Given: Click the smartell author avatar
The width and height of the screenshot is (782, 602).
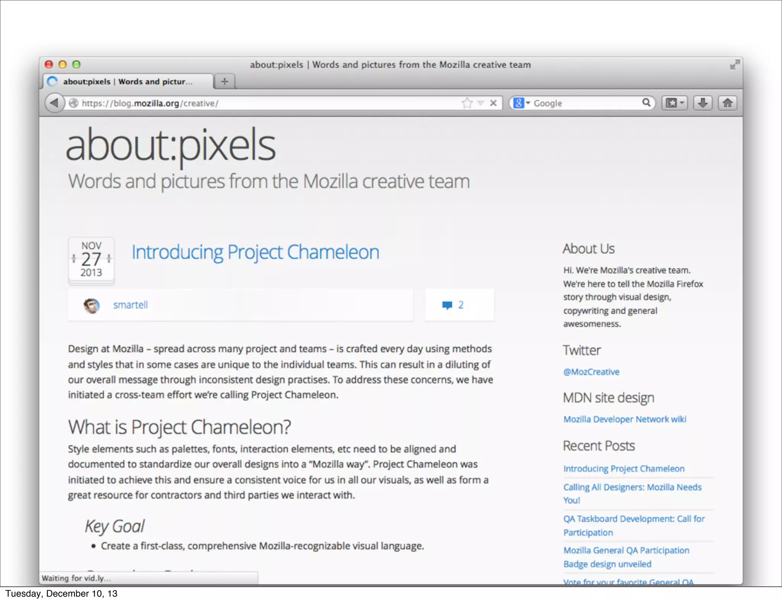Looking at the screenshot, I should 92,306.
